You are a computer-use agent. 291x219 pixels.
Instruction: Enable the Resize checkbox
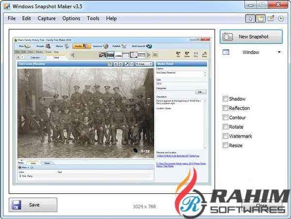[x=226, y=145]
